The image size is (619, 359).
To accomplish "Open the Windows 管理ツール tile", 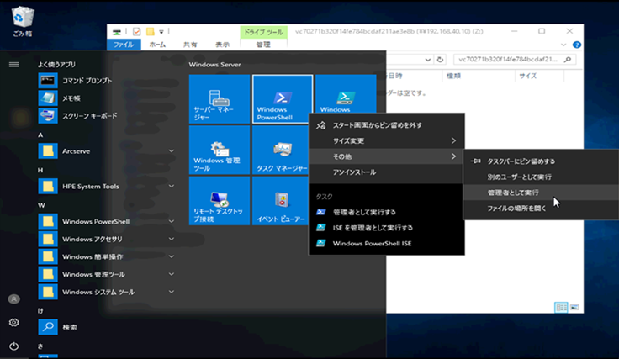I will point(220,150).
